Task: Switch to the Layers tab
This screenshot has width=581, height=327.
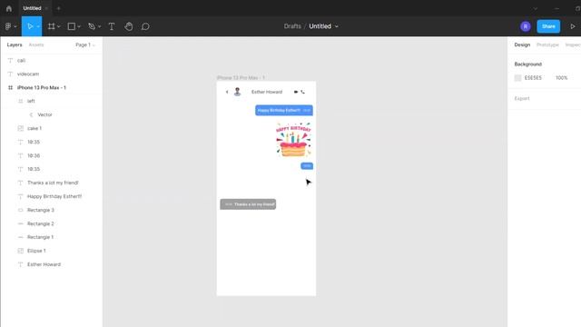Action: coord(15,45)
